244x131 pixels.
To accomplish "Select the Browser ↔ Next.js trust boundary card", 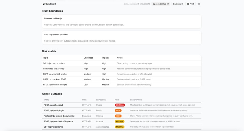I will 121,21.
